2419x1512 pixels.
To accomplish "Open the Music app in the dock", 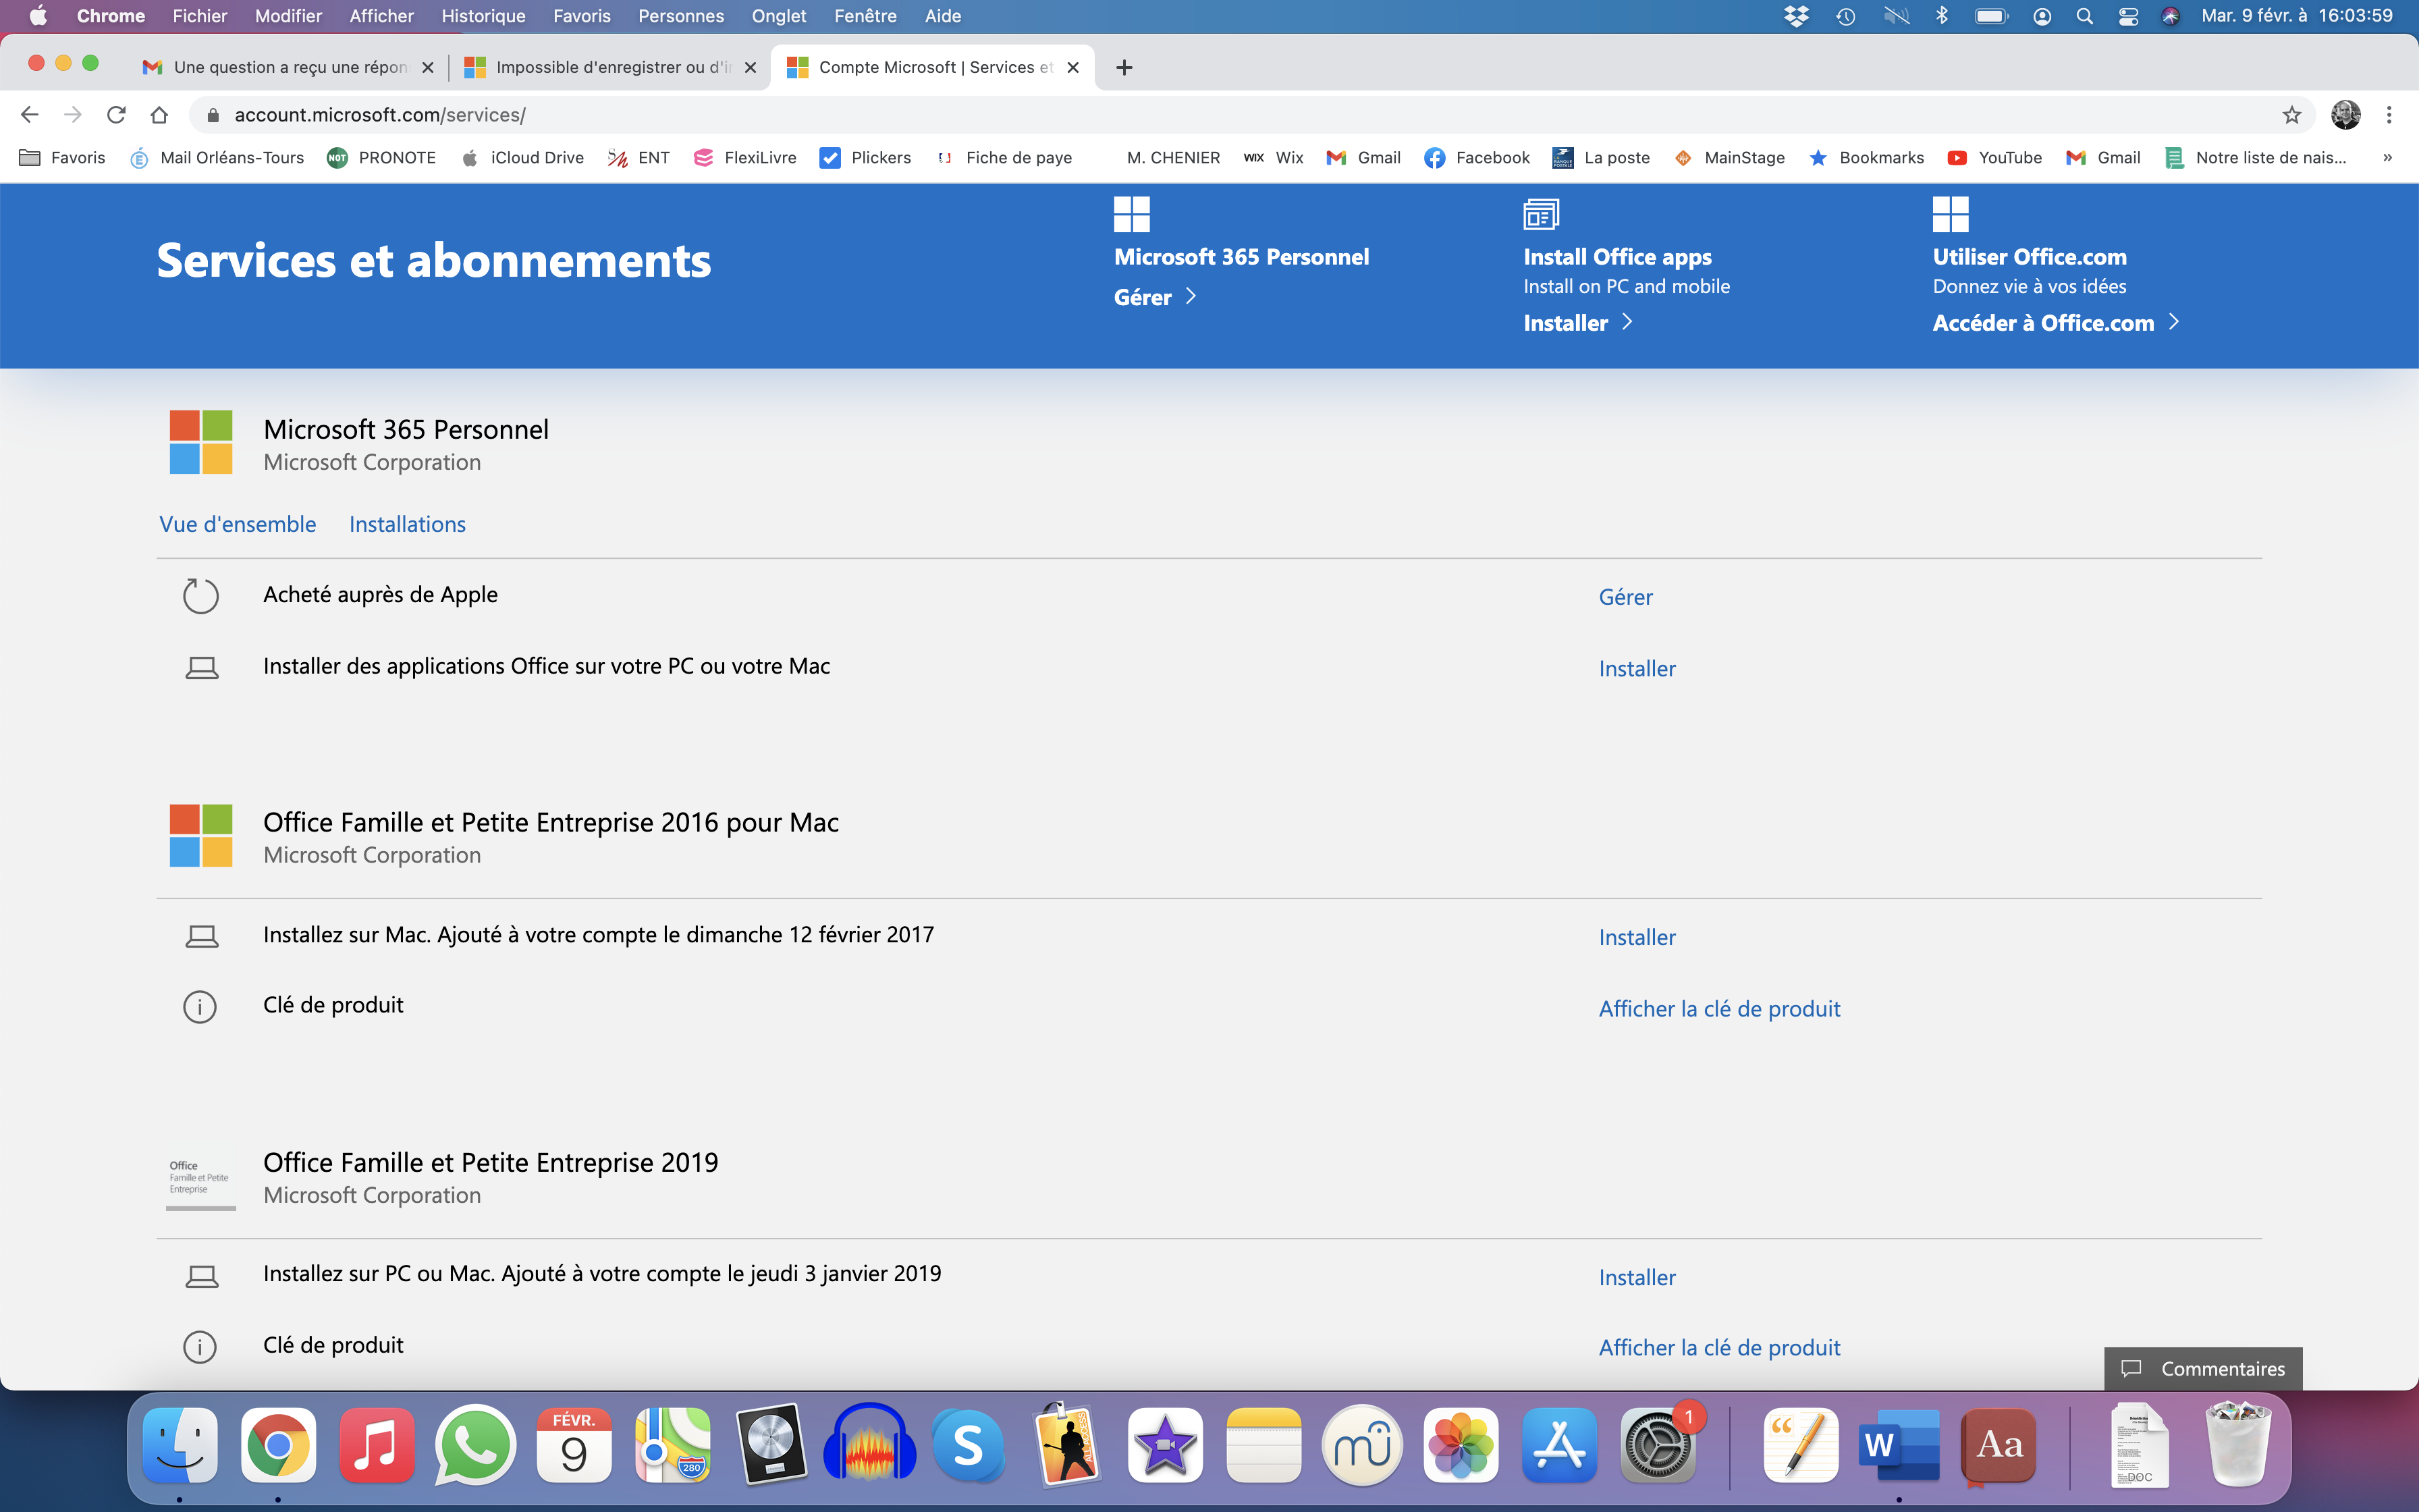I will click(377, 1445).
